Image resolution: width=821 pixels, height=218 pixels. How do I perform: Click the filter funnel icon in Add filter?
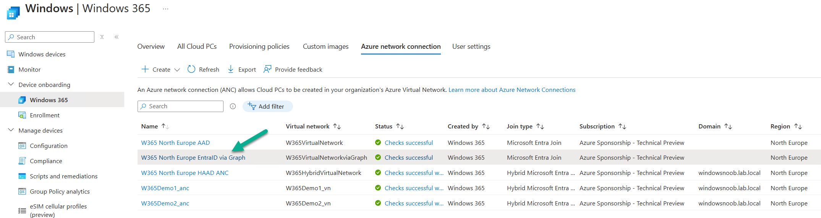252,106
